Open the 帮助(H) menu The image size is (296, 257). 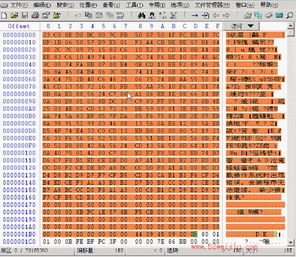tap(269, 5)
